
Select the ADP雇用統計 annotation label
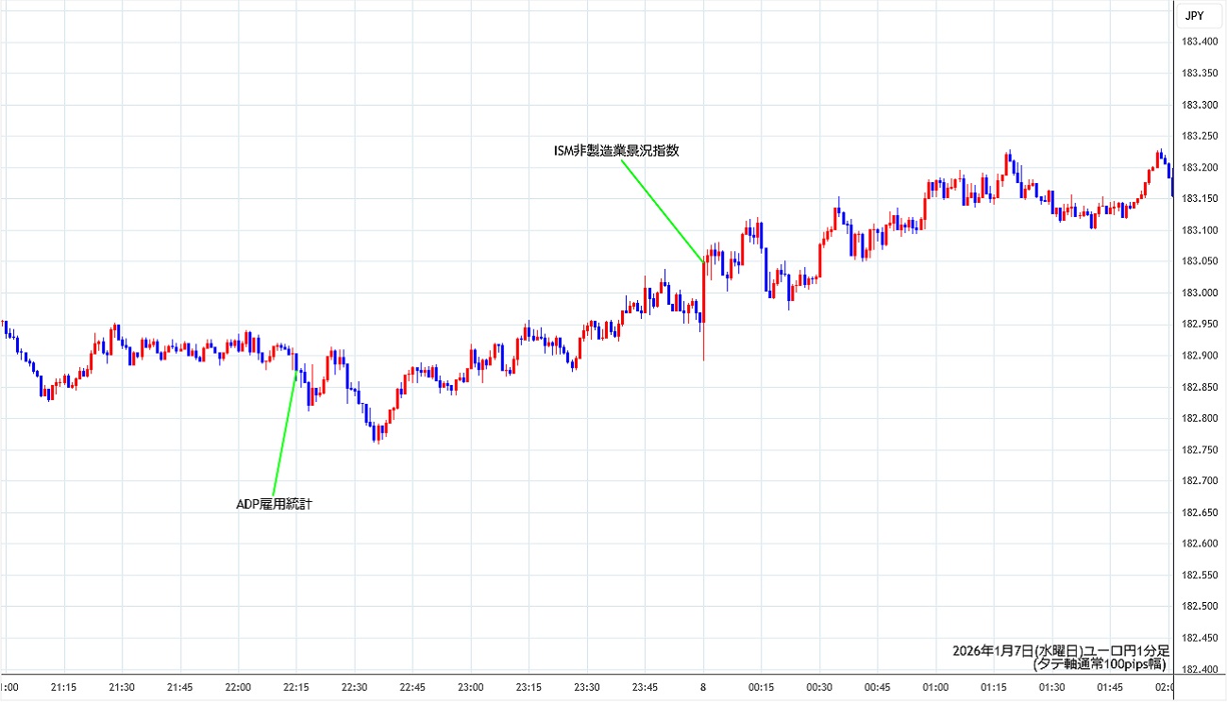pos(274,504)
